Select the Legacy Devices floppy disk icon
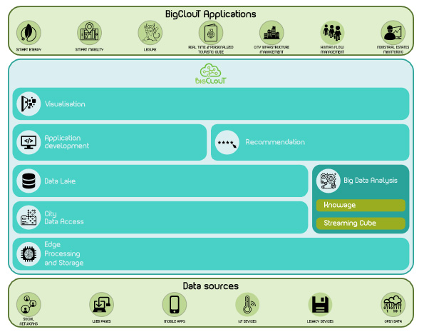Screen dimensions: 424x332 tap(320, 304)
